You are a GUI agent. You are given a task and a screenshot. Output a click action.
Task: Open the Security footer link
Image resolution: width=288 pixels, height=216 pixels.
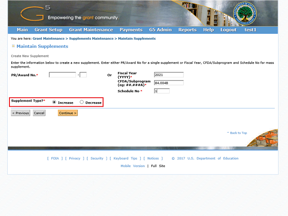click(97, 158)
